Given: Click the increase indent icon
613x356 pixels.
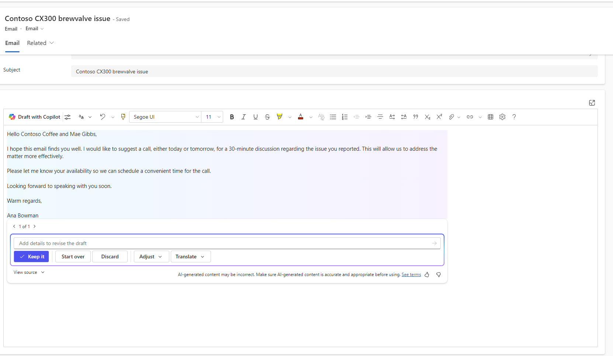Looking at the screenshot, I should click(368, 117).
